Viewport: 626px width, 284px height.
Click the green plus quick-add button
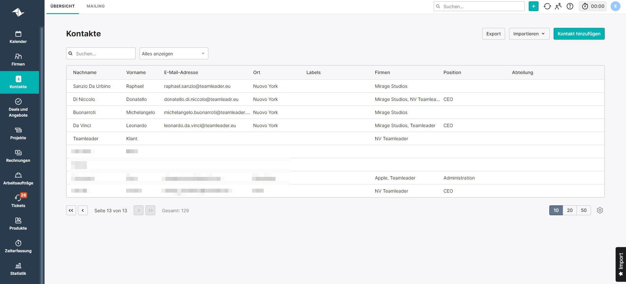click(x=533, y=6)
